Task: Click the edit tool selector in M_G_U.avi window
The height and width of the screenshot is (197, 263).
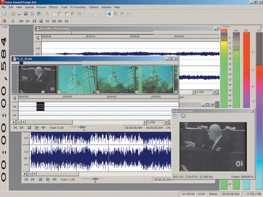Action: (15, 98)
